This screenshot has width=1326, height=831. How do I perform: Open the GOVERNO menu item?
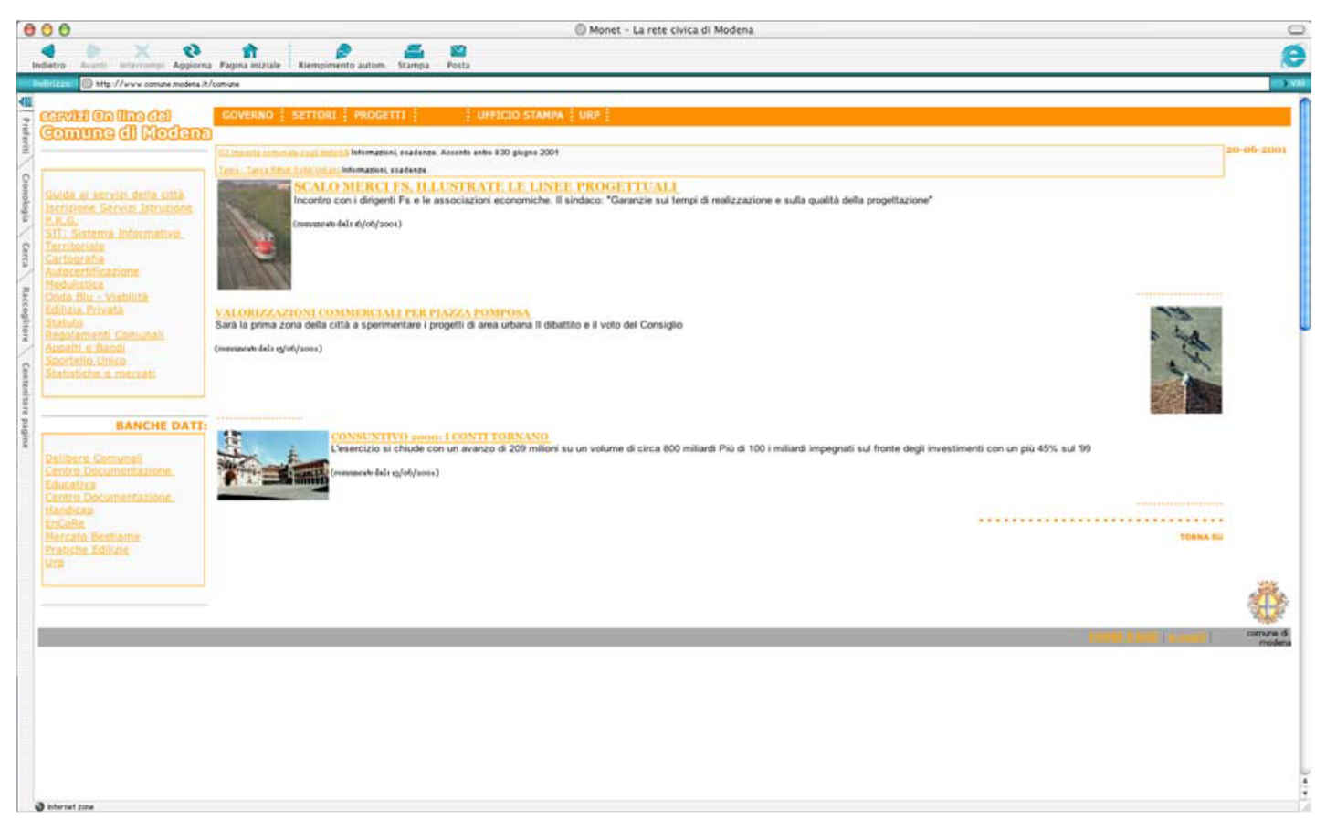pos(247,116)
